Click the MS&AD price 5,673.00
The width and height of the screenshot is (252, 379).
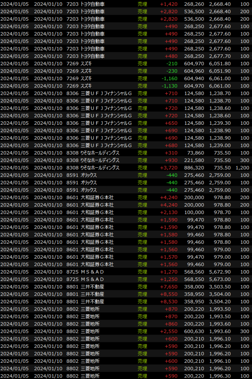[x=219, y=279]
